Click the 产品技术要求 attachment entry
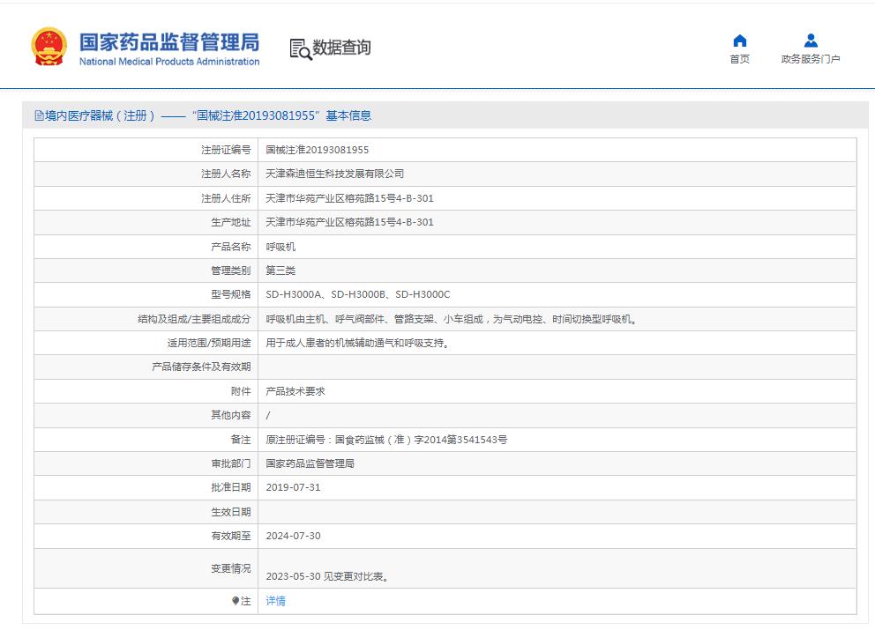This screenshot has width=875, height=630. tap(295, 391)
